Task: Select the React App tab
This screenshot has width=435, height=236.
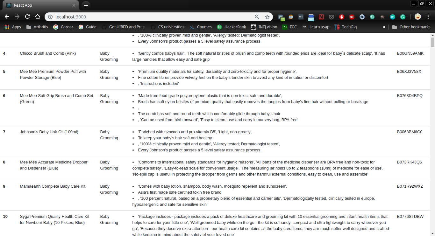Action: point(40,5)
